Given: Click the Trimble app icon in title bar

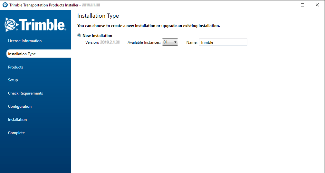Looking at the screenshot, I should click(5, 5).
